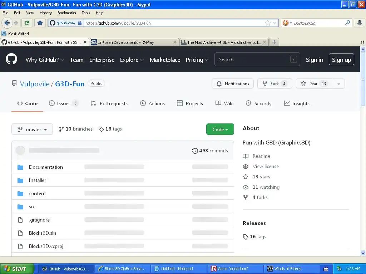Viewport: 366px width, 274px height.
Task: Close the XMPlay tab
Action: coord(174,42)
